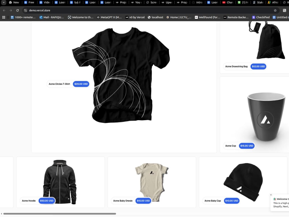Open the 'localhost' bookmark
Screen dimensions: 289x217
point(155,17)
